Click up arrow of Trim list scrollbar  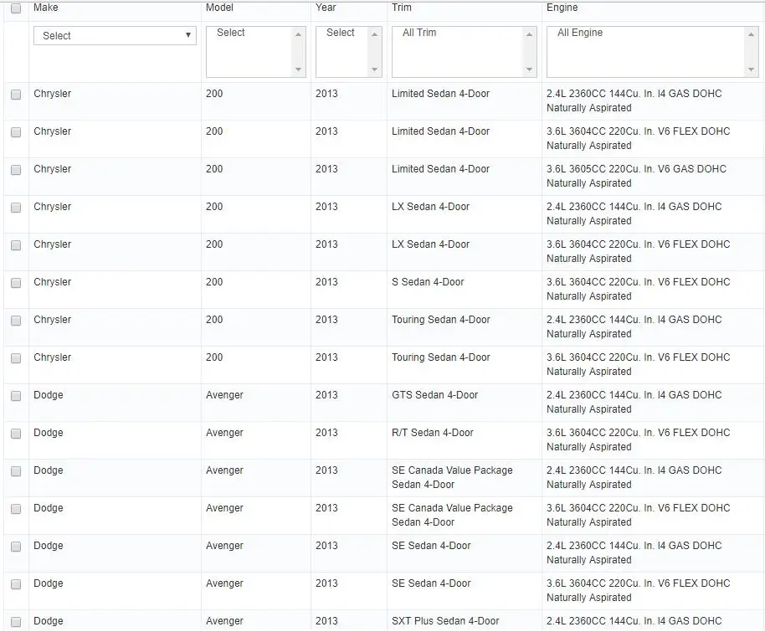click(529, 34)
